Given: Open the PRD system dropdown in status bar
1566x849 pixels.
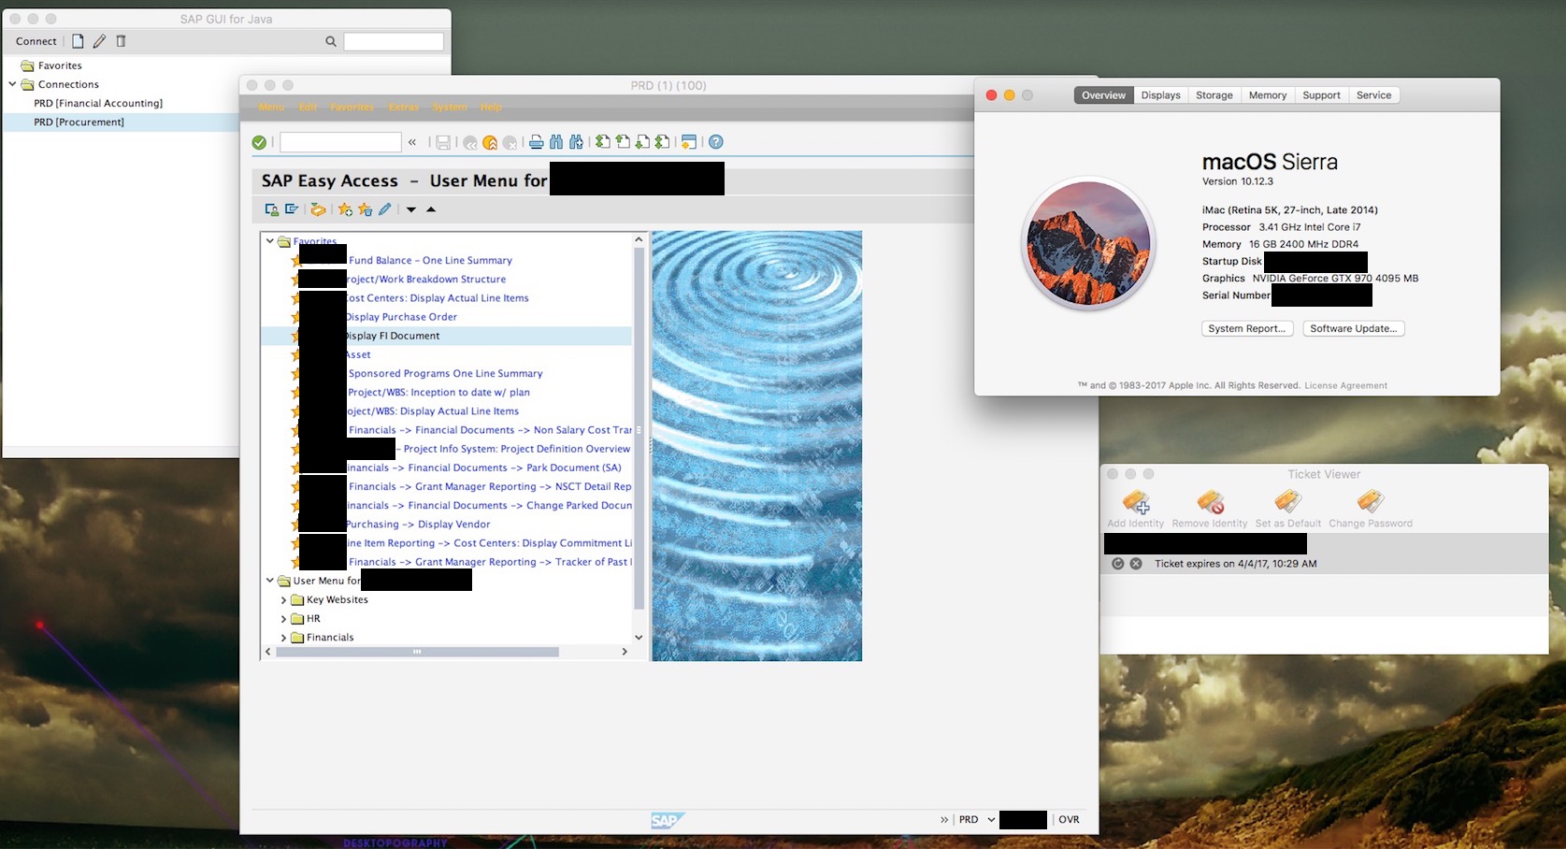Looking at the screenshot, I should [x=991, y=820].
